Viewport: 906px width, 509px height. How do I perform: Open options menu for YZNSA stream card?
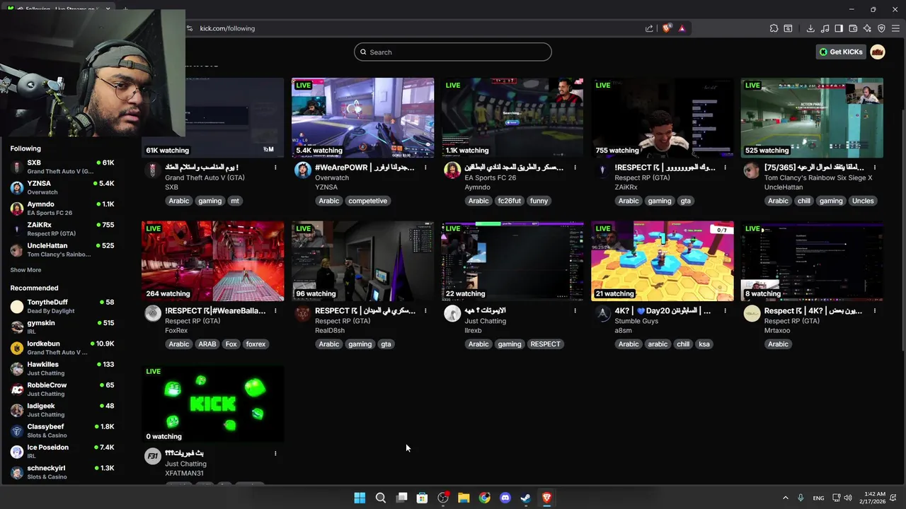coord(425,168)
